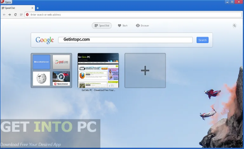Open the Stash page
Screen dimensions: 244x149
pyautogui.click(x=123, y=26)
